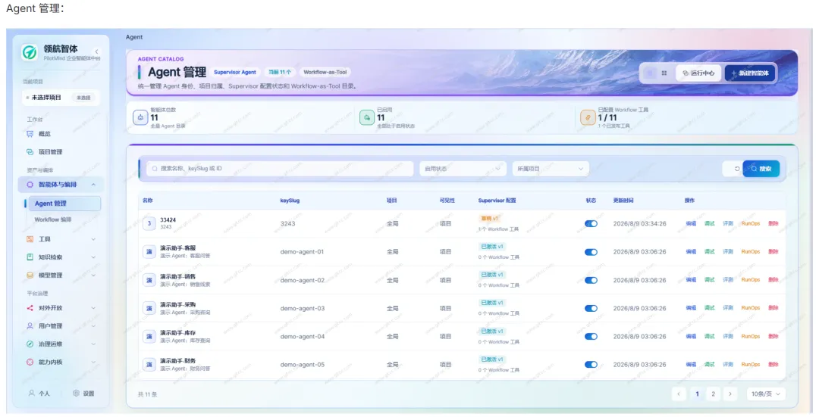819x417 pixels.
Task: Click the Supervisor Agent tag
Action: (235, 73)
